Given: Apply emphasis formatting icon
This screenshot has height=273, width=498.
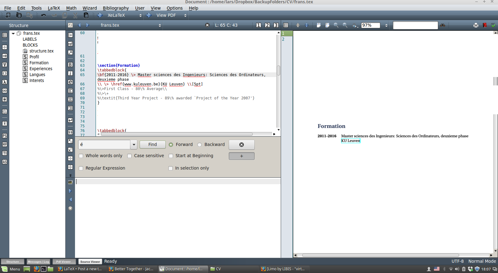Looking at the screenshot, I should 70,82.
